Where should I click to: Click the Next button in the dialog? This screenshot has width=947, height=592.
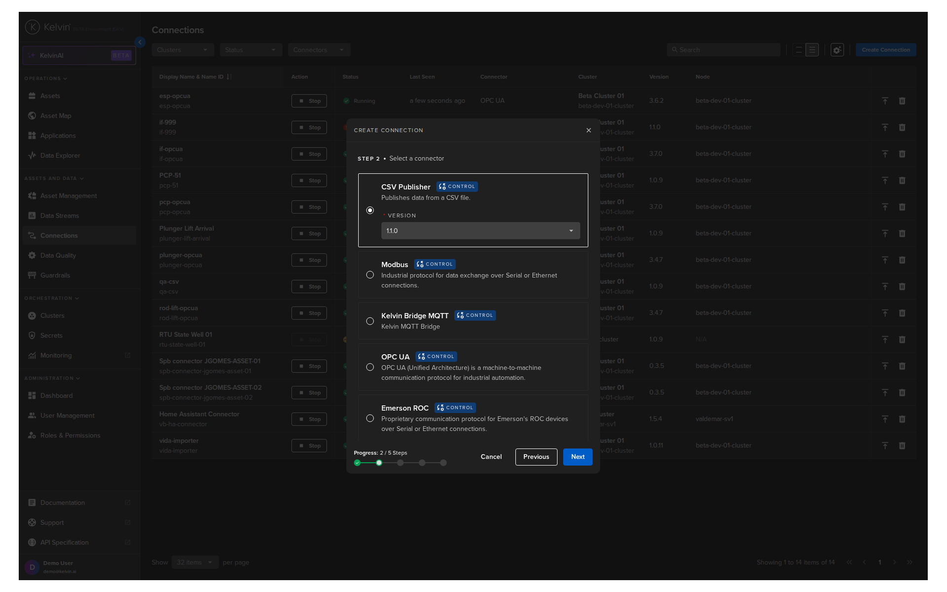click(577, 457)
